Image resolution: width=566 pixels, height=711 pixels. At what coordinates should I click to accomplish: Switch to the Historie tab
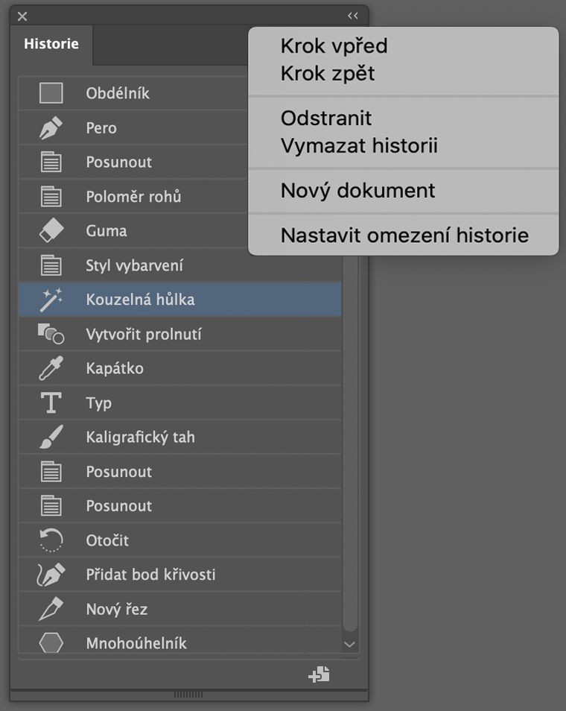51,44
